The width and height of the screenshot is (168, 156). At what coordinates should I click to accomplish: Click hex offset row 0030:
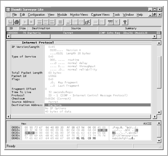[x=16, y=136]
